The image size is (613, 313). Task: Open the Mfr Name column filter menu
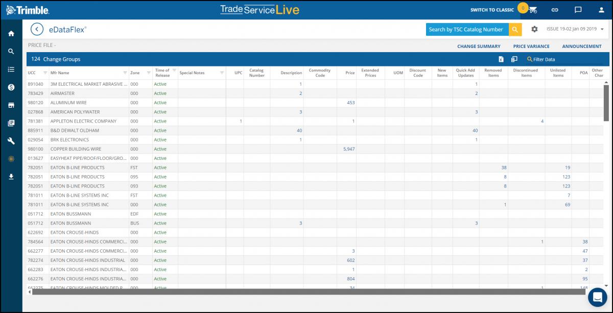(125, 73)
